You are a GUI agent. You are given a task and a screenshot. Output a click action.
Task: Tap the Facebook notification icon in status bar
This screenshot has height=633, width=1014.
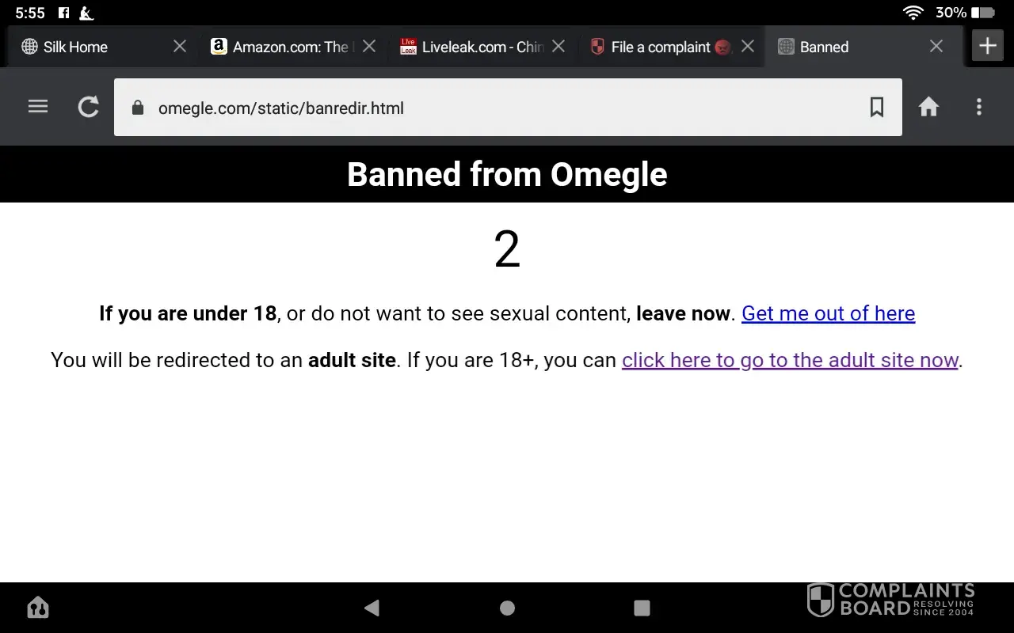click(x=64, y=13)
